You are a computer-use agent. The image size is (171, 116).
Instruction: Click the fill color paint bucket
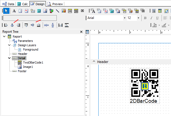tap(155, 25)
